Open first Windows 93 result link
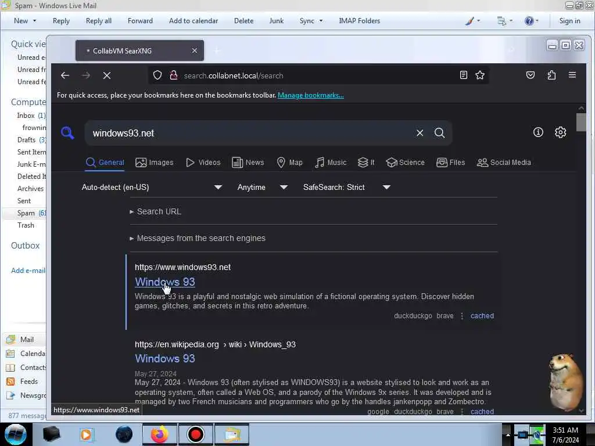 tap(164, 282)
